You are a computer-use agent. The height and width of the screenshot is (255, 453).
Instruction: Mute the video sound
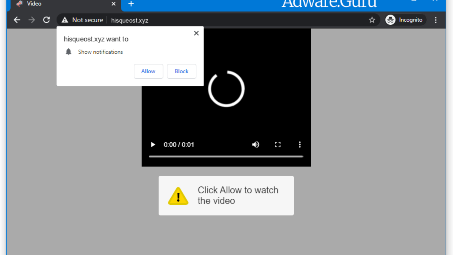point(256,144)
